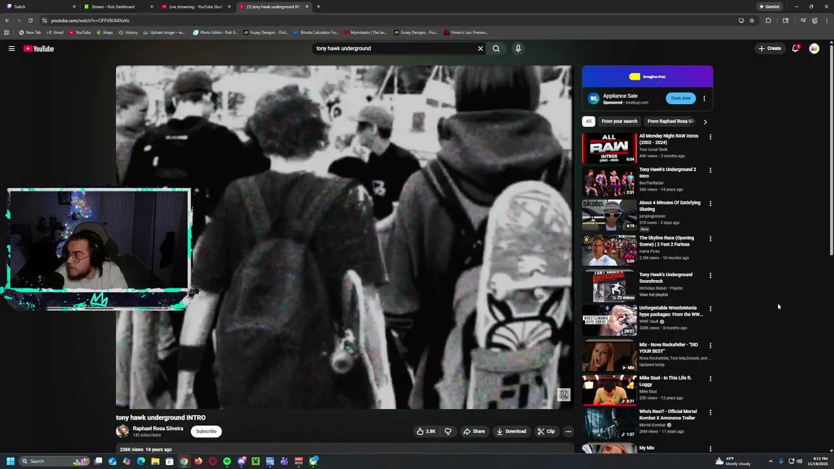Select From Raphael Rosa Silveira chip
The image size is (834, 469).
670,121
